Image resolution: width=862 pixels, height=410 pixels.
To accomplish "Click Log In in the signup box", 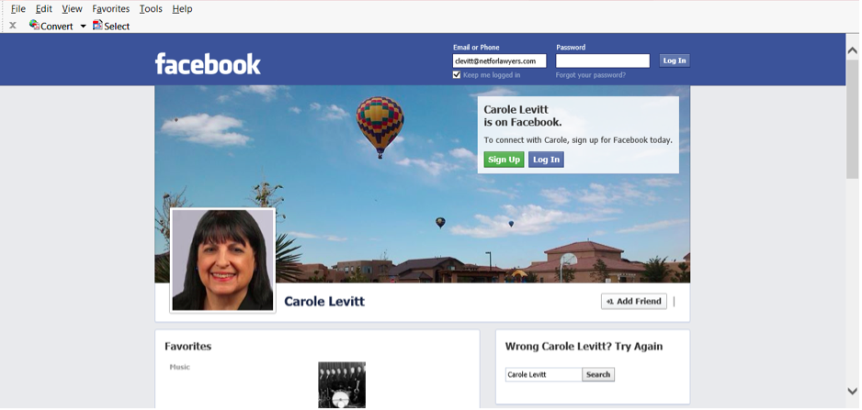I will (546, 160).
